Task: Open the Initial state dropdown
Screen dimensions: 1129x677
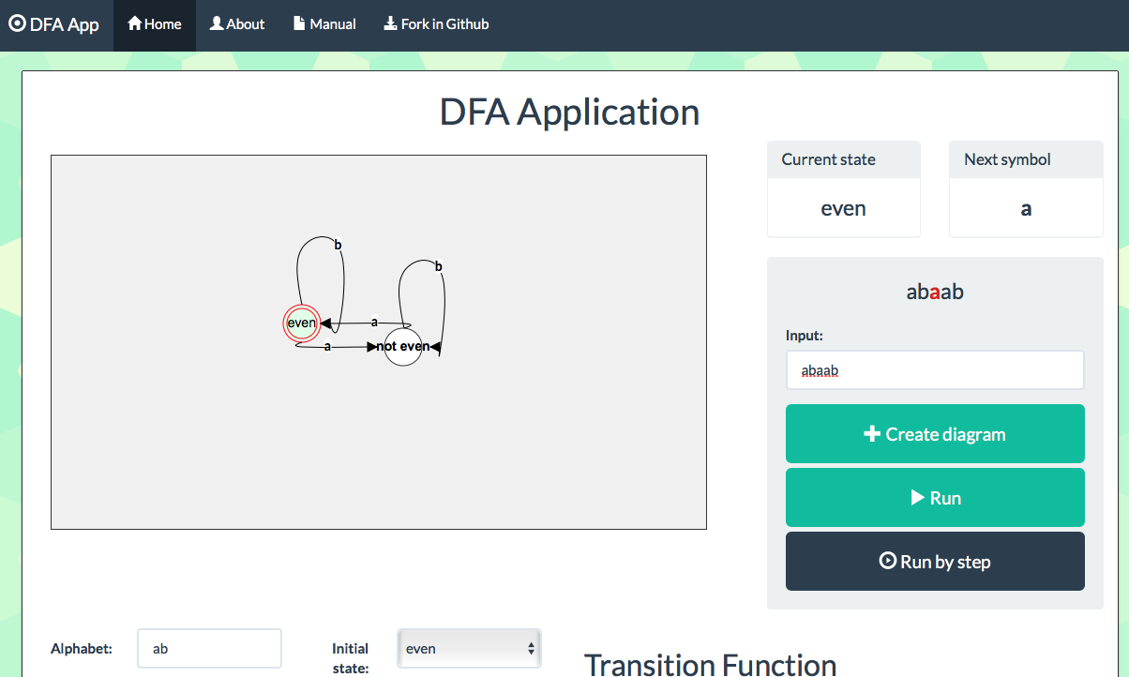Action: pos(469,648)
